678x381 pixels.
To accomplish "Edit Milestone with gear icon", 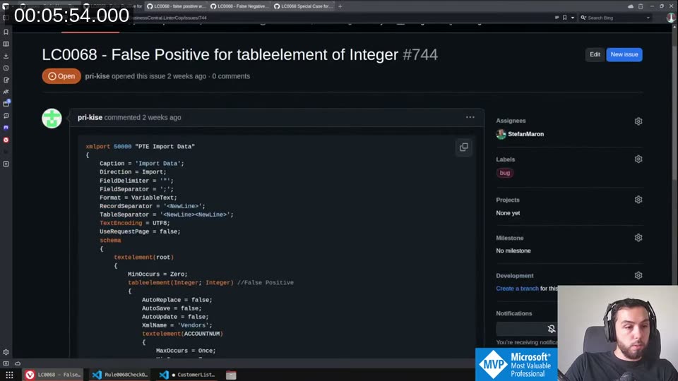I will (x=638, y=238).
